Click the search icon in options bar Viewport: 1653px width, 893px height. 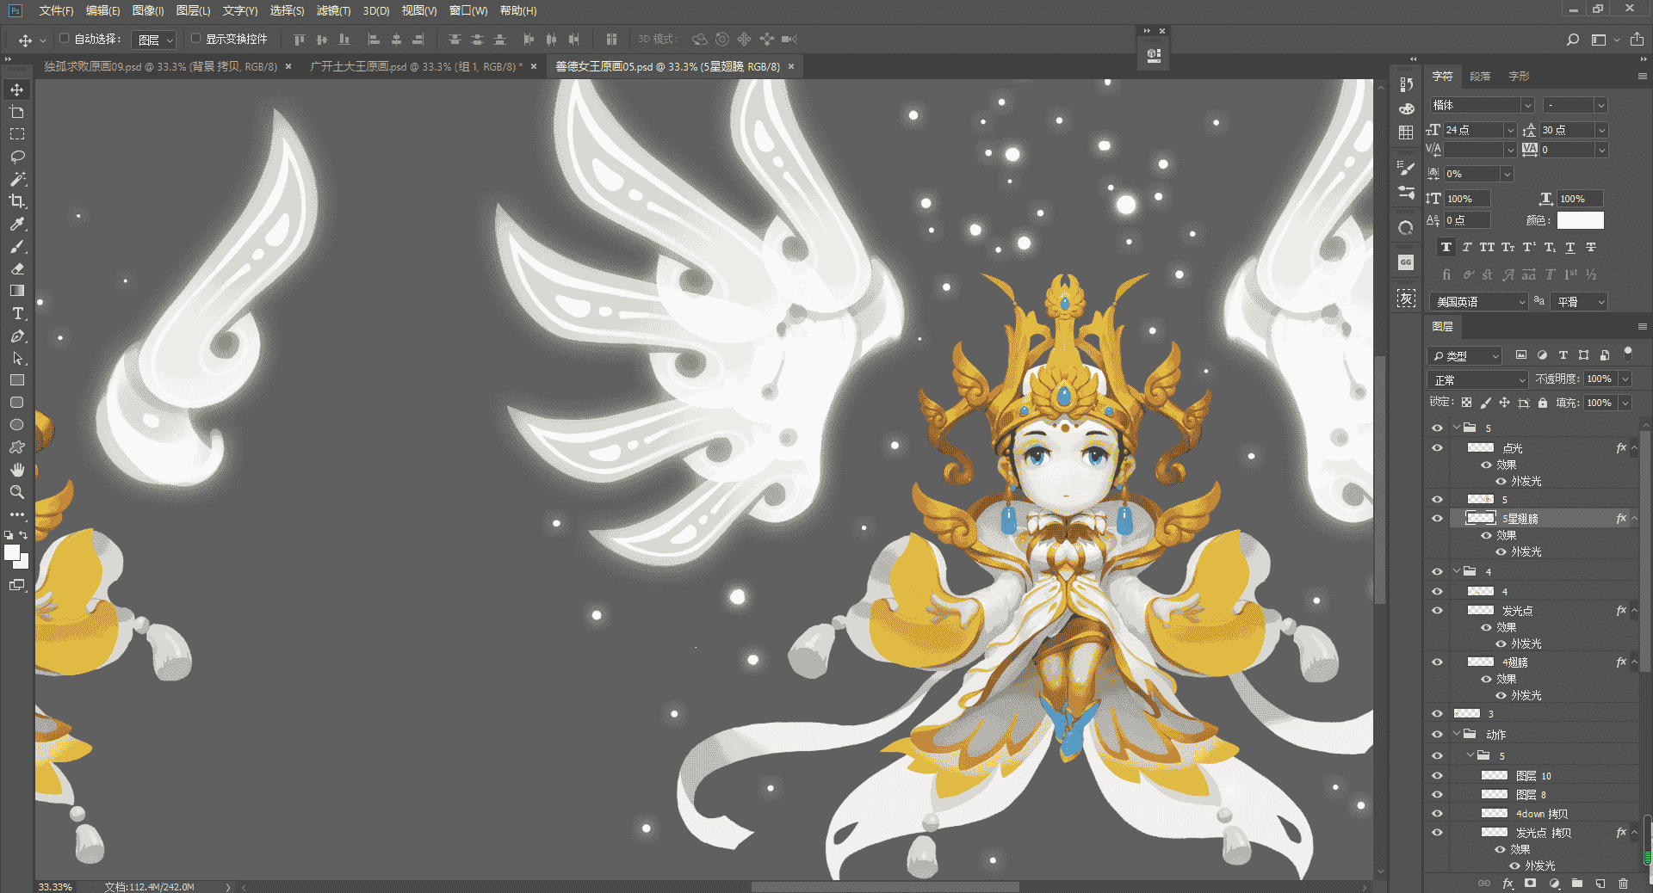click(x=1572, y=40)
